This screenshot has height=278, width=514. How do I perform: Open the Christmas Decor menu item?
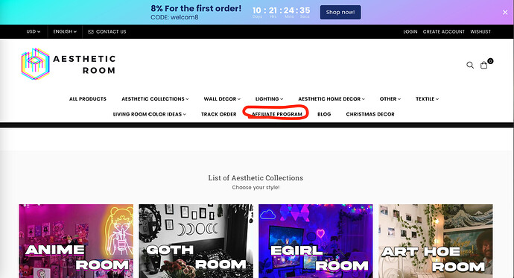[370, 114]
